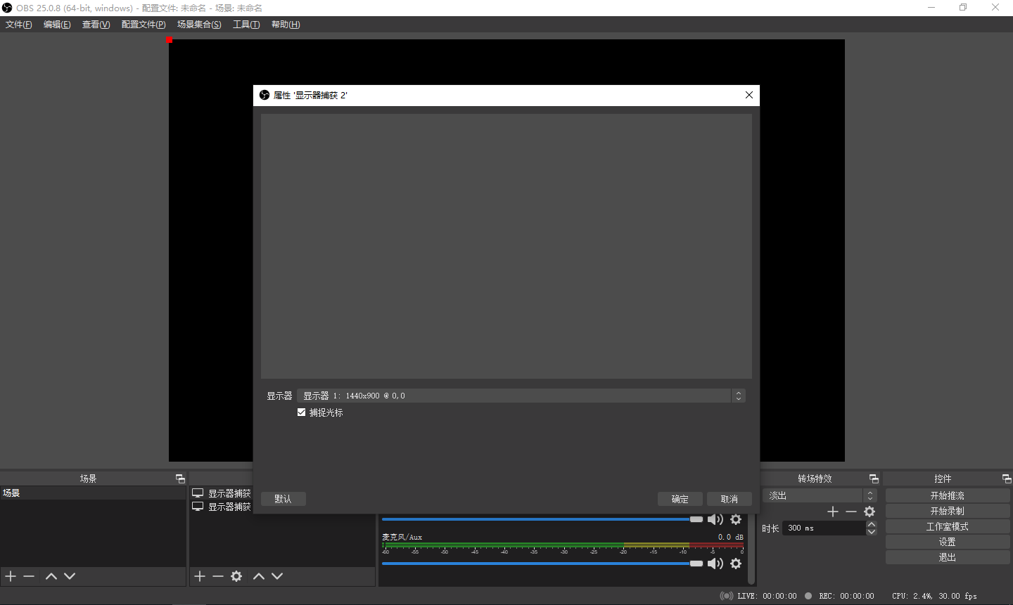The width and height of the screenshot is (1013, 605).
Task: Click the REC: 00:00:00 timer text
Action: pyautogui.click(x=846, y=596)
